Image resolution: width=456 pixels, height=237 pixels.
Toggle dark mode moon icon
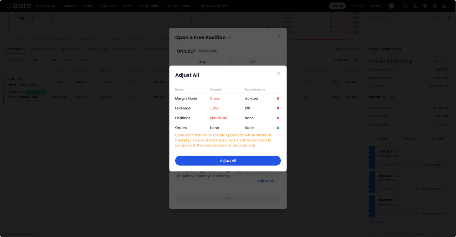[x=444, y=6]
